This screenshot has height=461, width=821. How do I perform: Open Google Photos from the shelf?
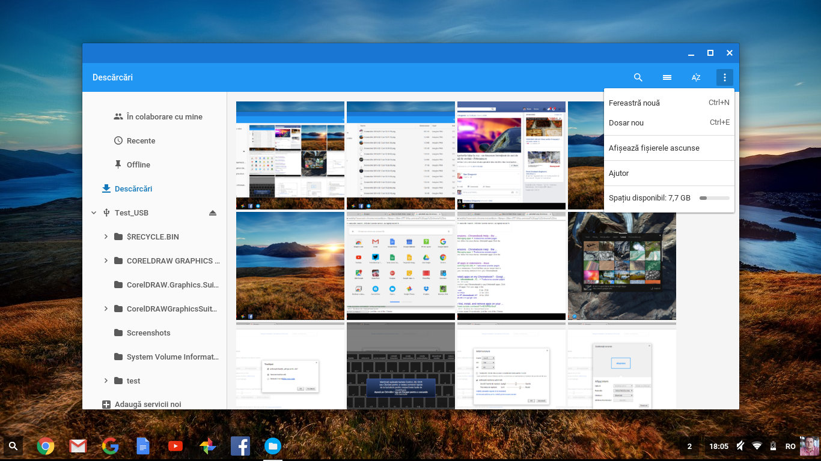[208, 446]
